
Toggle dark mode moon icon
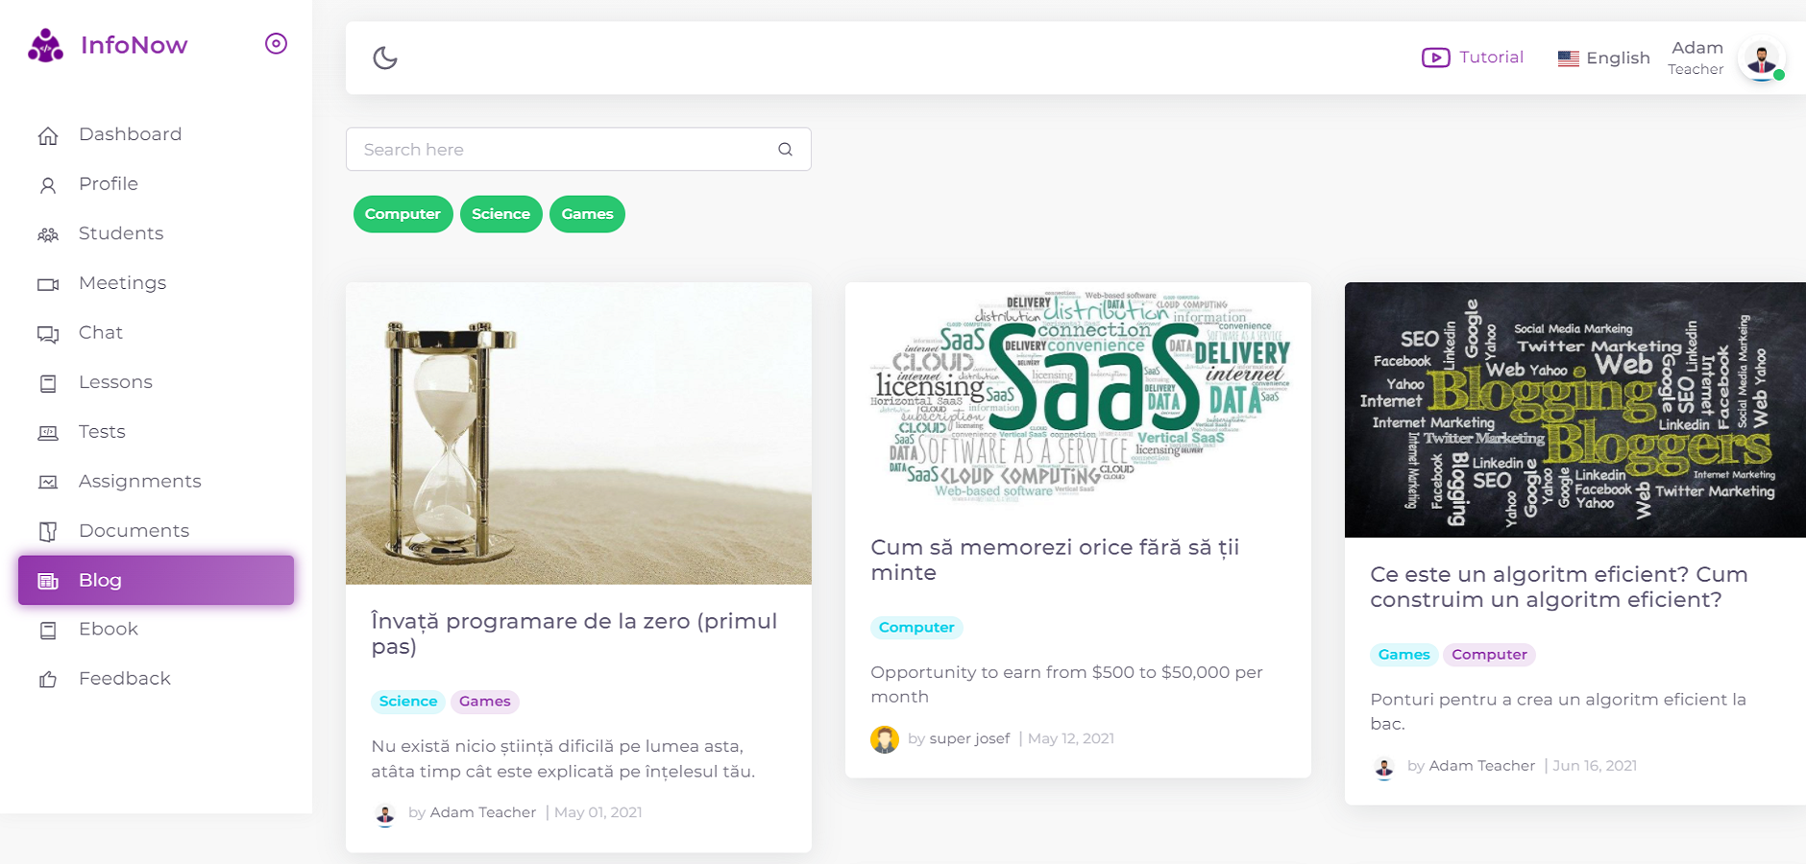[385, 58]
